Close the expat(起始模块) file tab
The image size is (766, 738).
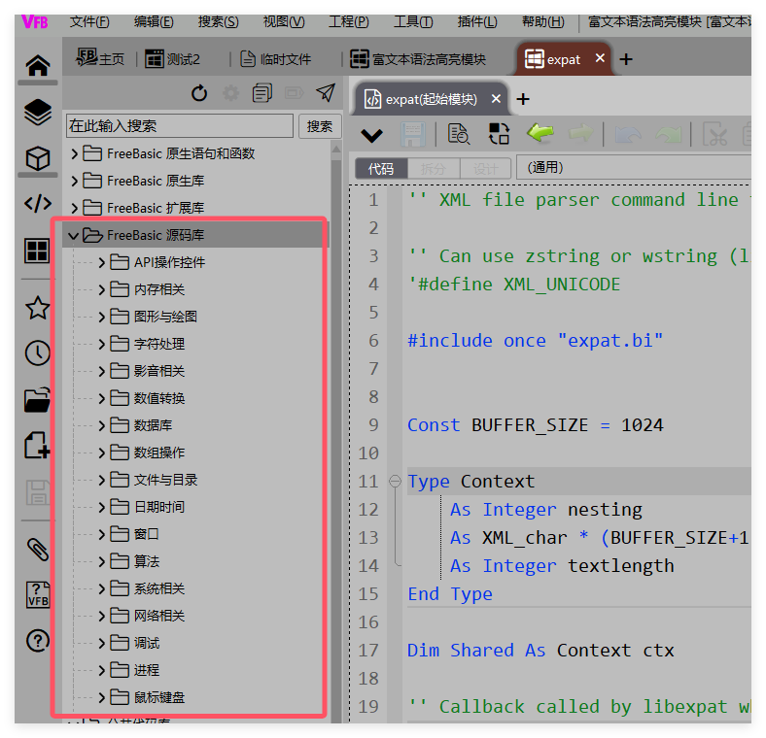click(497, 99)
